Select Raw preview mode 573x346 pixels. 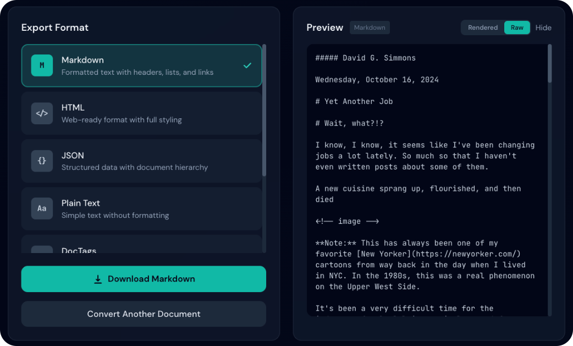point(517,27)
